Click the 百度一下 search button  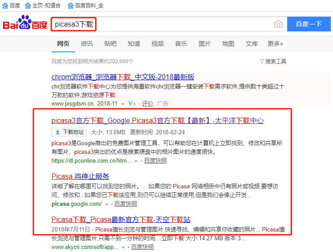coord(309,24)
